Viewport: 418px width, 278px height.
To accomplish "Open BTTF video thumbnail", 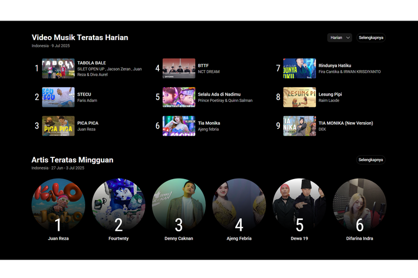I will coord(179,68).
